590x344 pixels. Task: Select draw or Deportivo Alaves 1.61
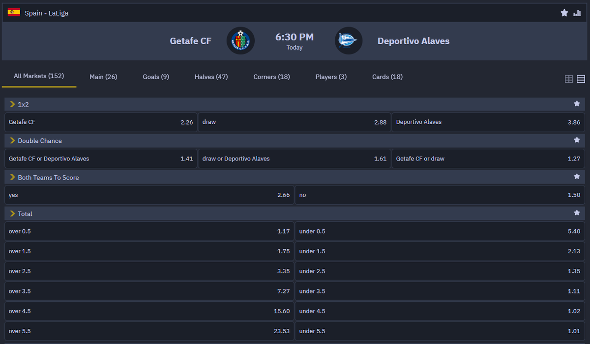tap(295, 159)
